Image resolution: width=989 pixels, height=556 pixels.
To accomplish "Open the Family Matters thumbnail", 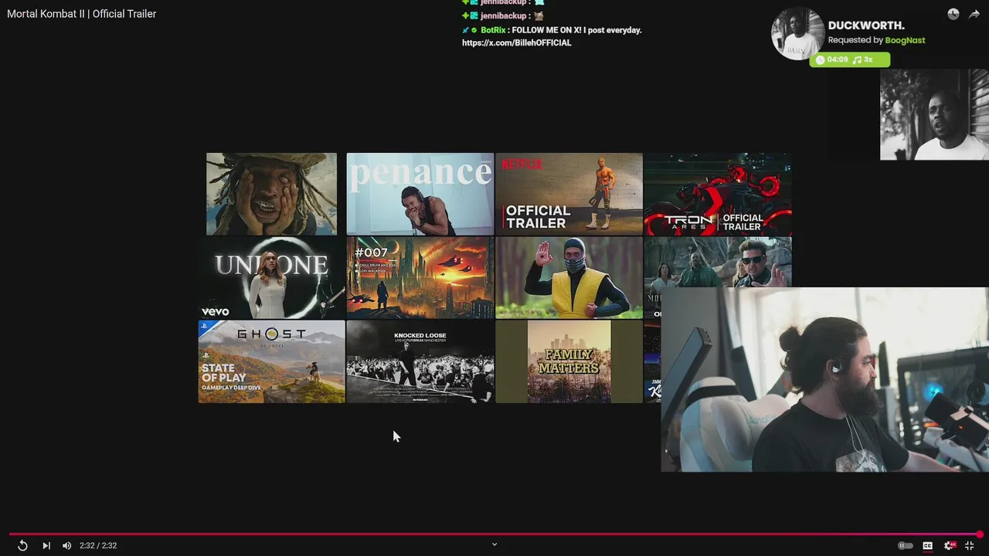I will [569, 361].
